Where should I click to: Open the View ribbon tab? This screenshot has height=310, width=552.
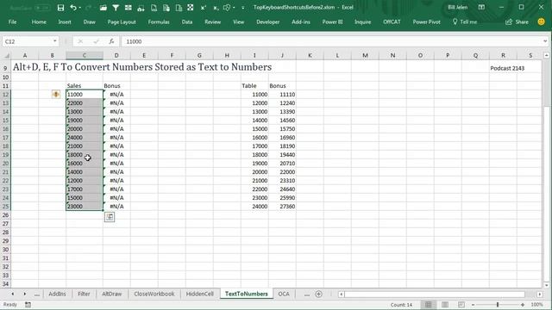pyautogui.click(x=238, y=22)
